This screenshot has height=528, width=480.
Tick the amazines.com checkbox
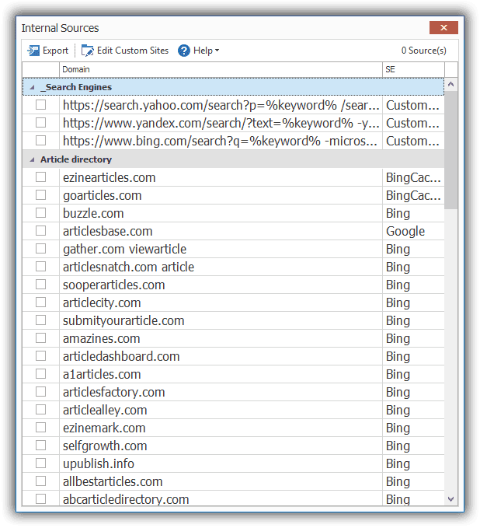coord(40,337)
